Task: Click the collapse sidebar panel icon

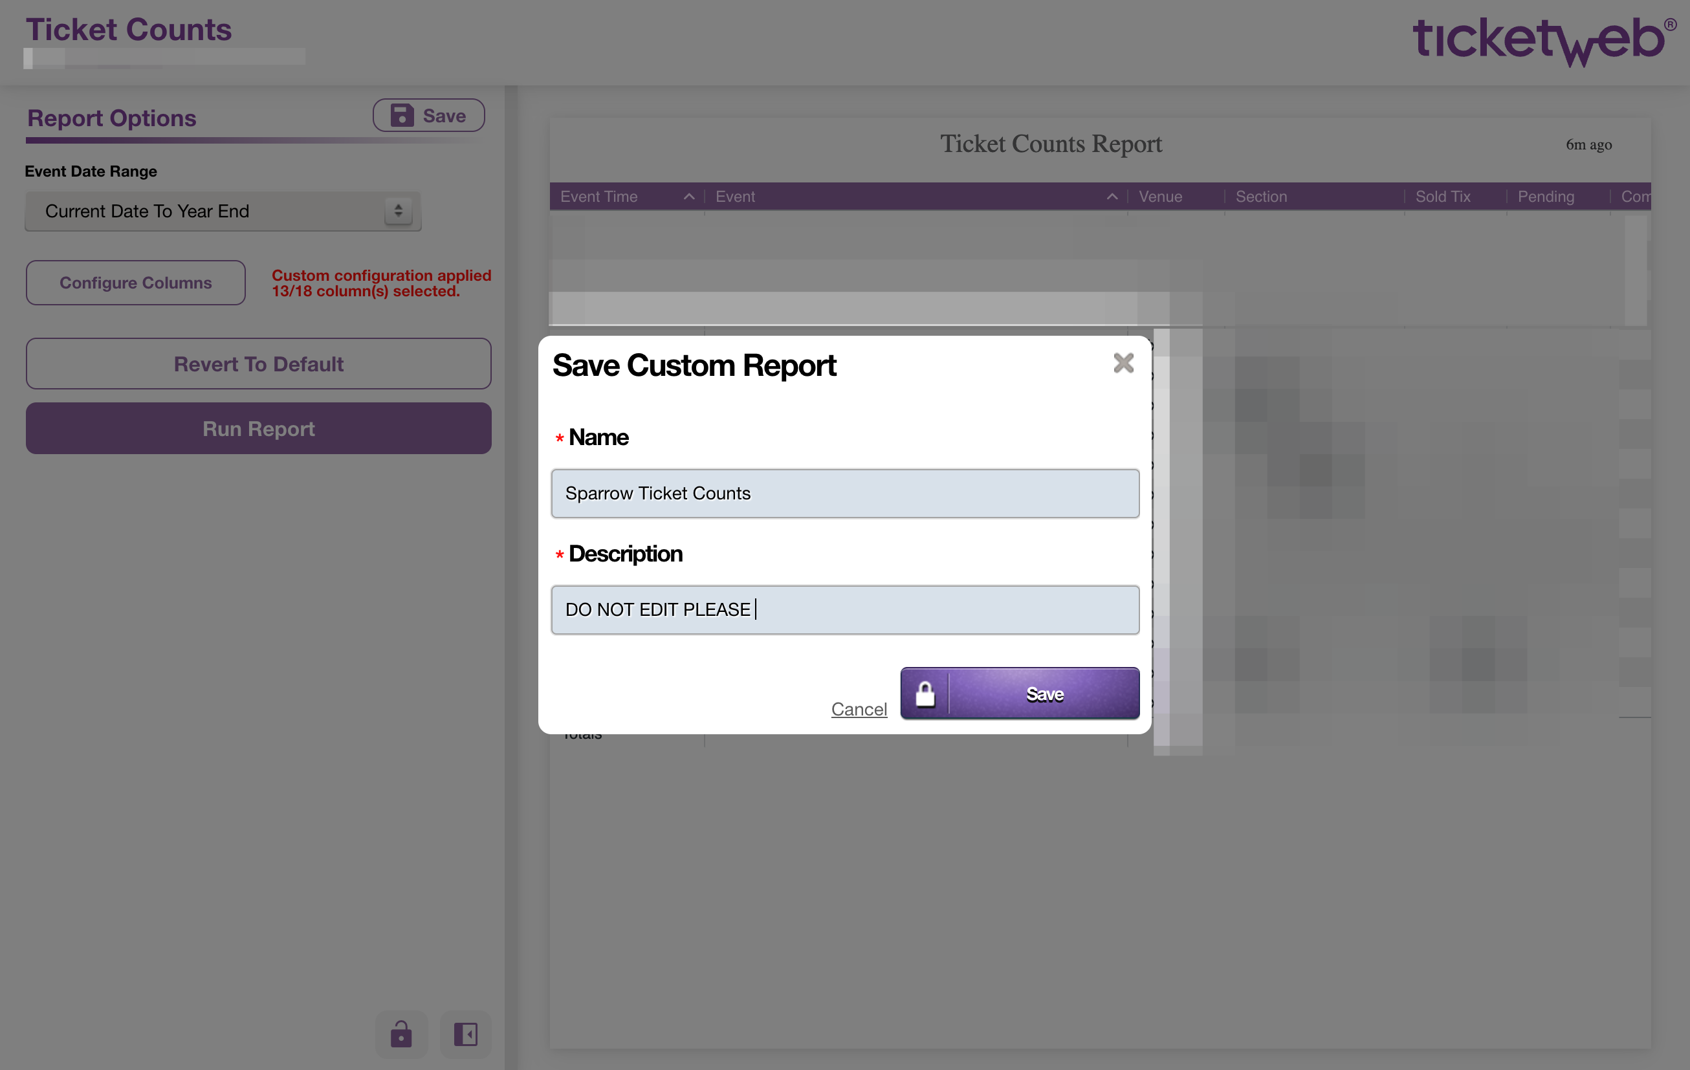Action: coord(465,1034)
